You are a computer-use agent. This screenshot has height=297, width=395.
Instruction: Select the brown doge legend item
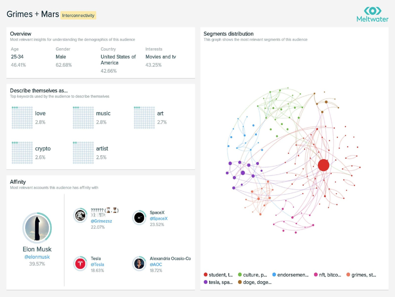[255, 282]
